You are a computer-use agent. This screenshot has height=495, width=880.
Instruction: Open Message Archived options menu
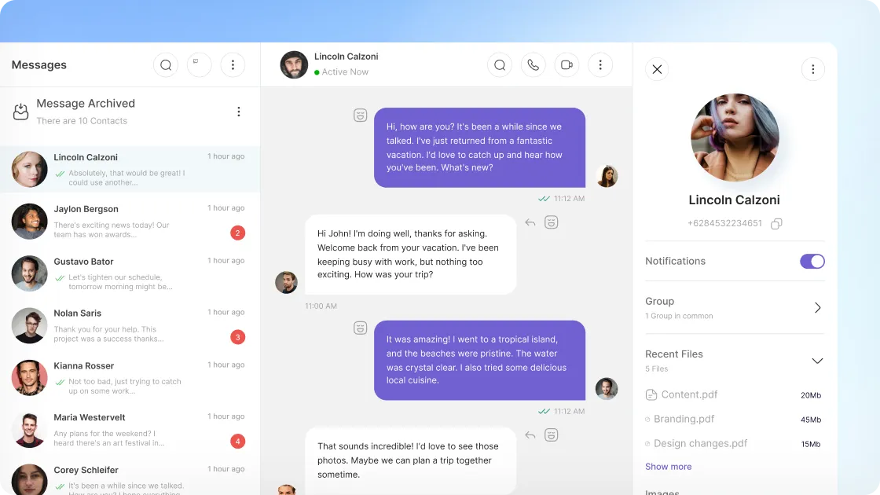[x=239, y=112]
